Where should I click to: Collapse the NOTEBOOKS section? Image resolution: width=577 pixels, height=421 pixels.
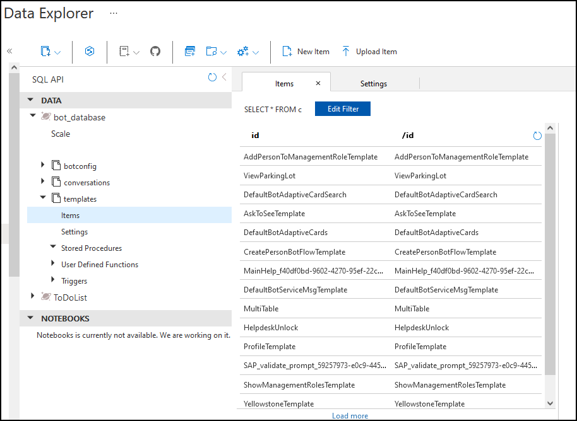pos(30,318)
